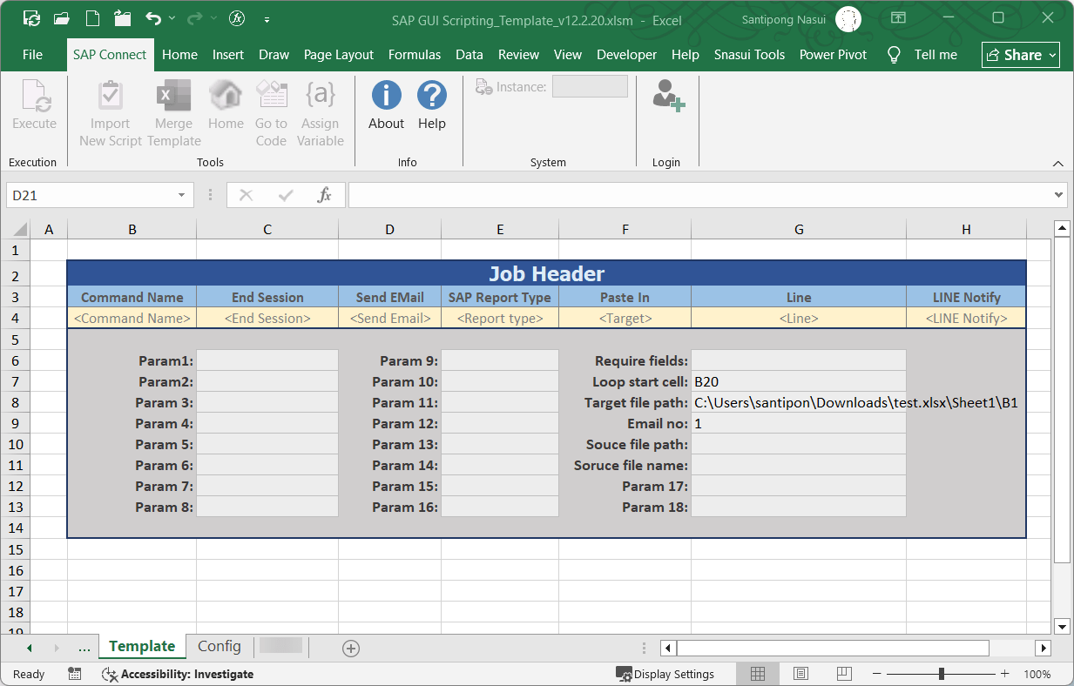1074x686 pixels.
Task: Click the 100% zoom level
Action: tap(1037, 674)
